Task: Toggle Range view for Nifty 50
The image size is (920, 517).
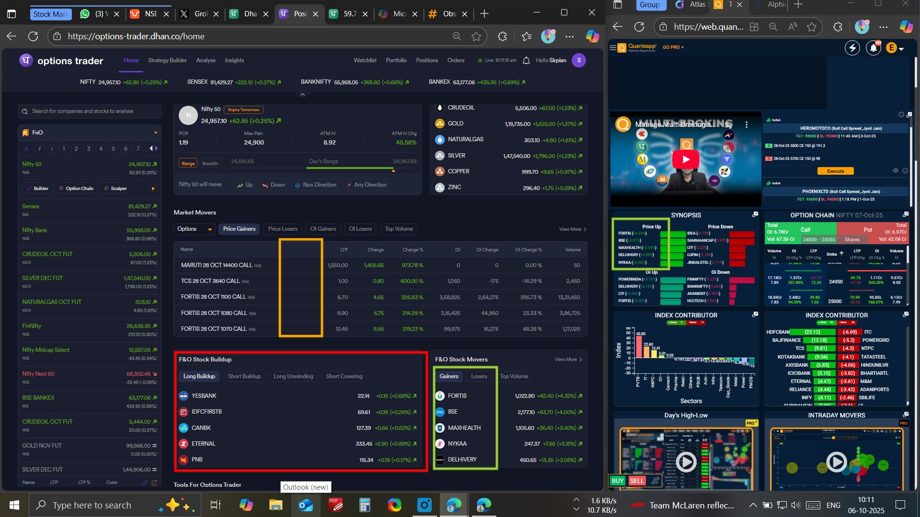Action: 188,163
